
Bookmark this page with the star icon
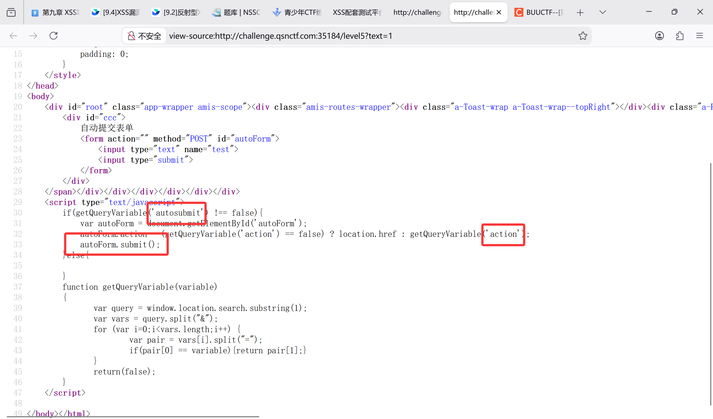583,36
